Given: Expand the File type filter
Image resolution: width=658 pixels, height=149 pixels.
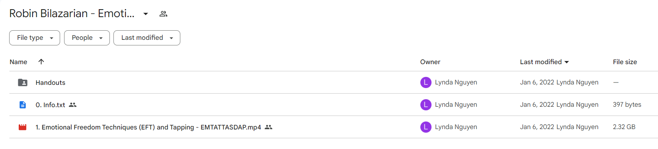Looking at the screenshot, I should 35,38.
